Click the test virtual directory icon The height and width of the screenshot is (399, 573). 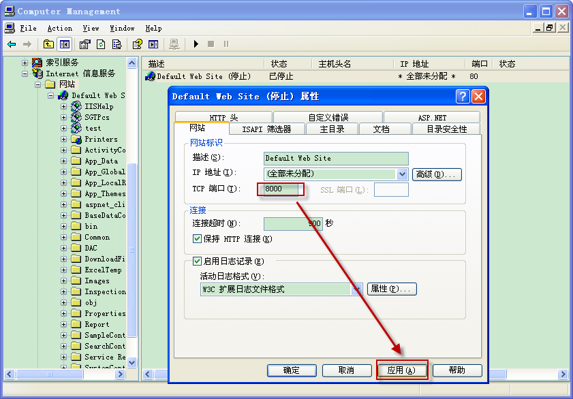click(76, 128)
